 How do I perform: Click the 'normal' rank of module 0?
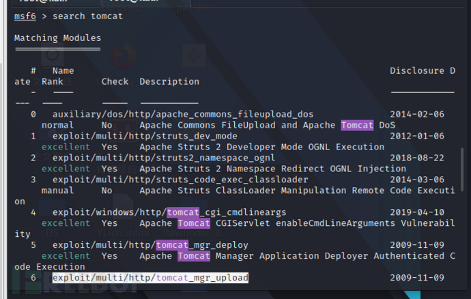(57, 125)
